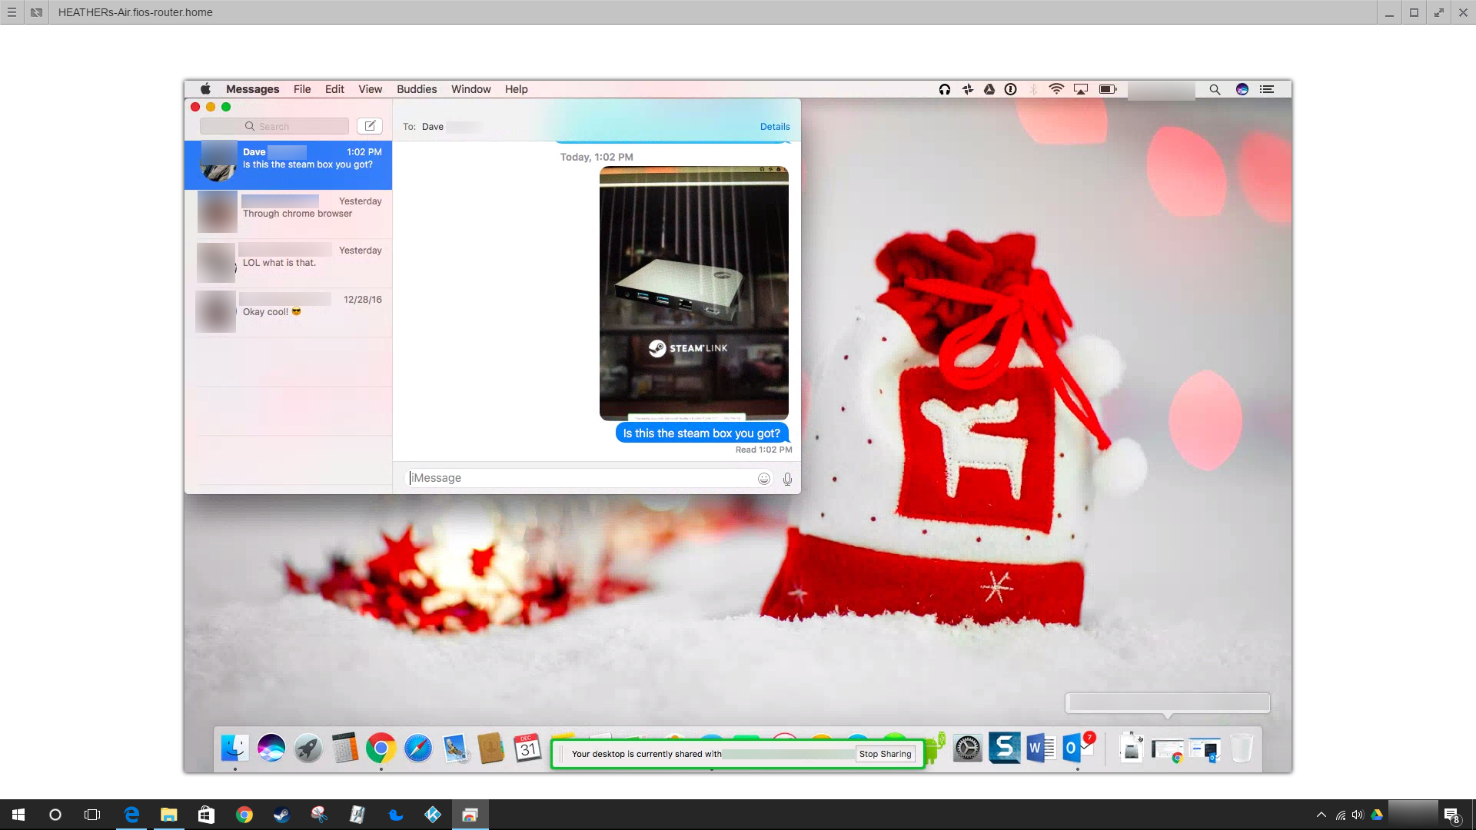Screen dimensions: 1476x830
Task: Open Spotlight search from the menu bar
Action: point(1215,89)
